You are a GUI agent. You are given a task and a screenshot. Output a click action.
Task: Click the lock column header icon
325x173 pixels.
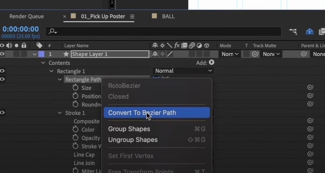[24, 45]
